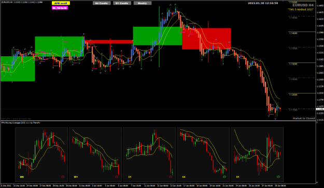Image resolution: width=324 pixels, height=188 pixels.
Task: Click the current price marker on price scale
Action: click(x=320, y=109)
